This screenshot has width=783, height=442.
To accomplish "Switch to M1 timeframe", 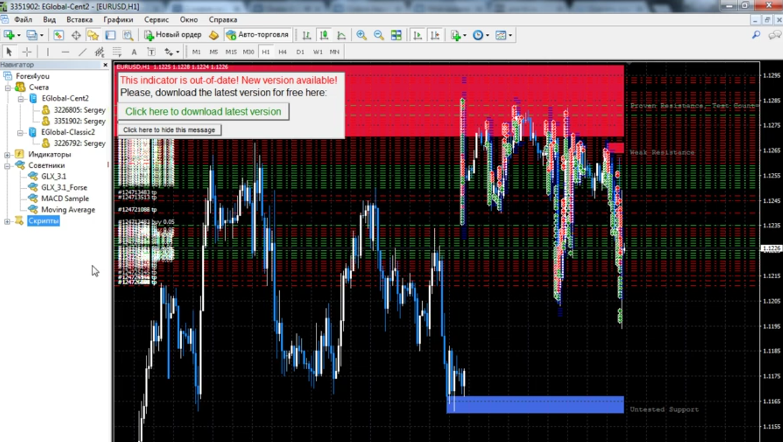I will coord(196,52).
